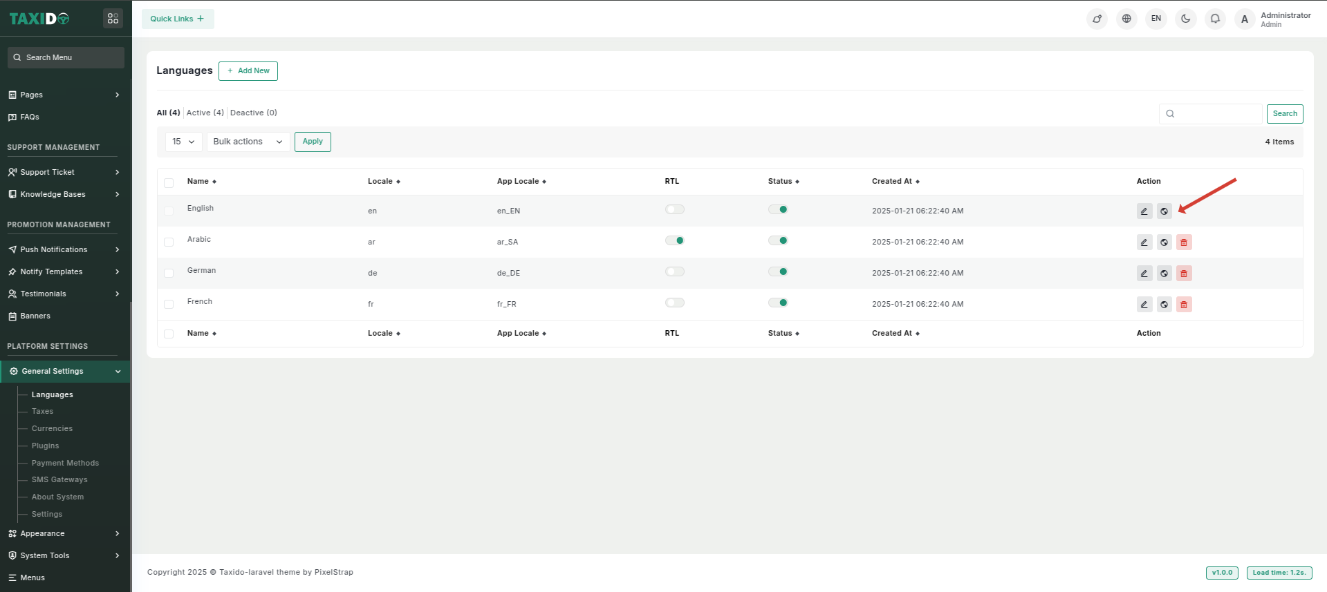
Task: Click the edit pencil icon for English
Action: pyautogui.click(x=1144, y=211)
